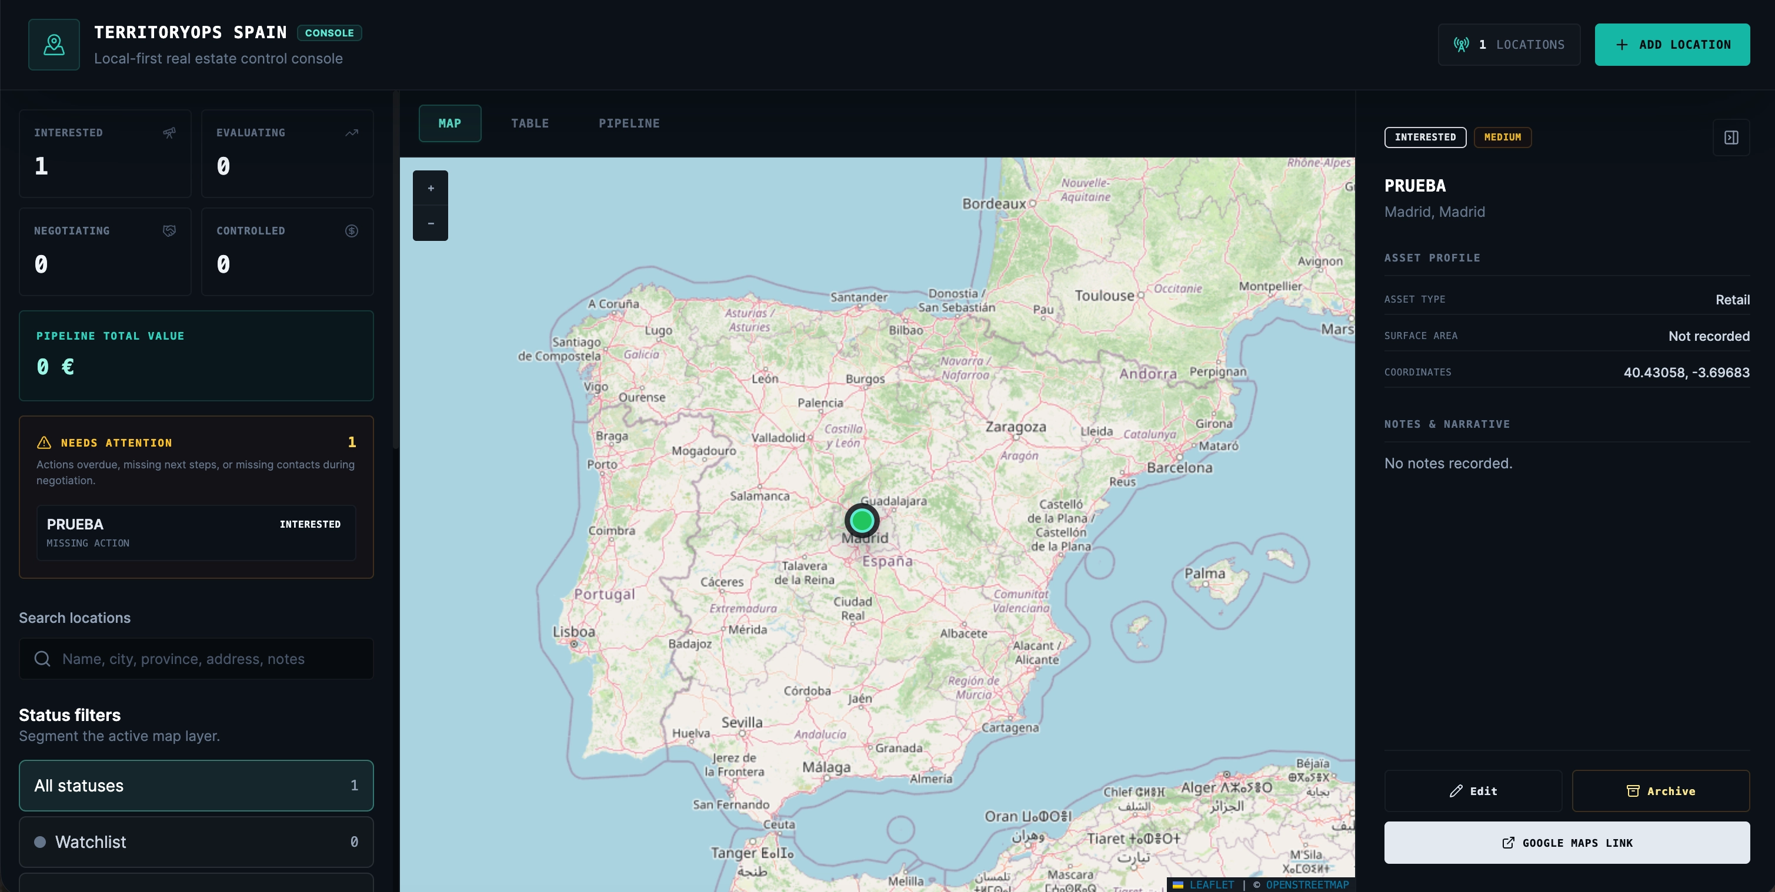This screenshot has width=1775, height=892.
Task: Focus the search locations input
Action: pyautogui.click(x=196, y=659)
